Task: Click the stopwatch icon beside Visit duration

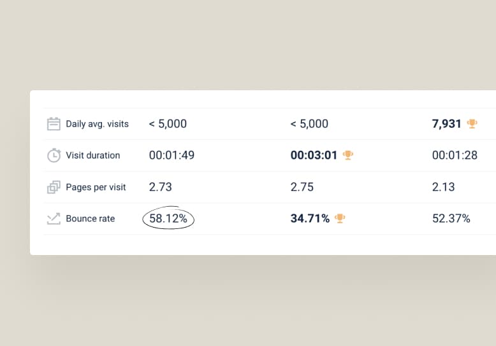Action: [x=54, y=155]
